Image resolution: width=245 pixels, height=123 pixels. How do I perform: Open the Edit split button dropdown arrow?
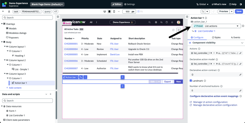[x=159, y=81]
